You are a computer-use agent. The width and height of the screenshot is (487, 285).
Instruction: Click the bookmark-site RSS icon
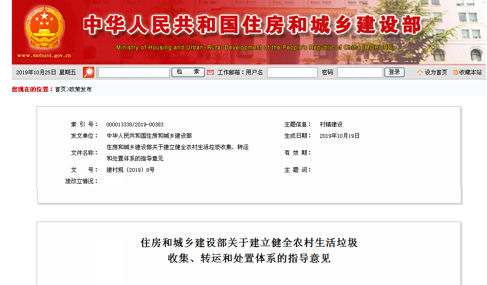click(456, 72)
